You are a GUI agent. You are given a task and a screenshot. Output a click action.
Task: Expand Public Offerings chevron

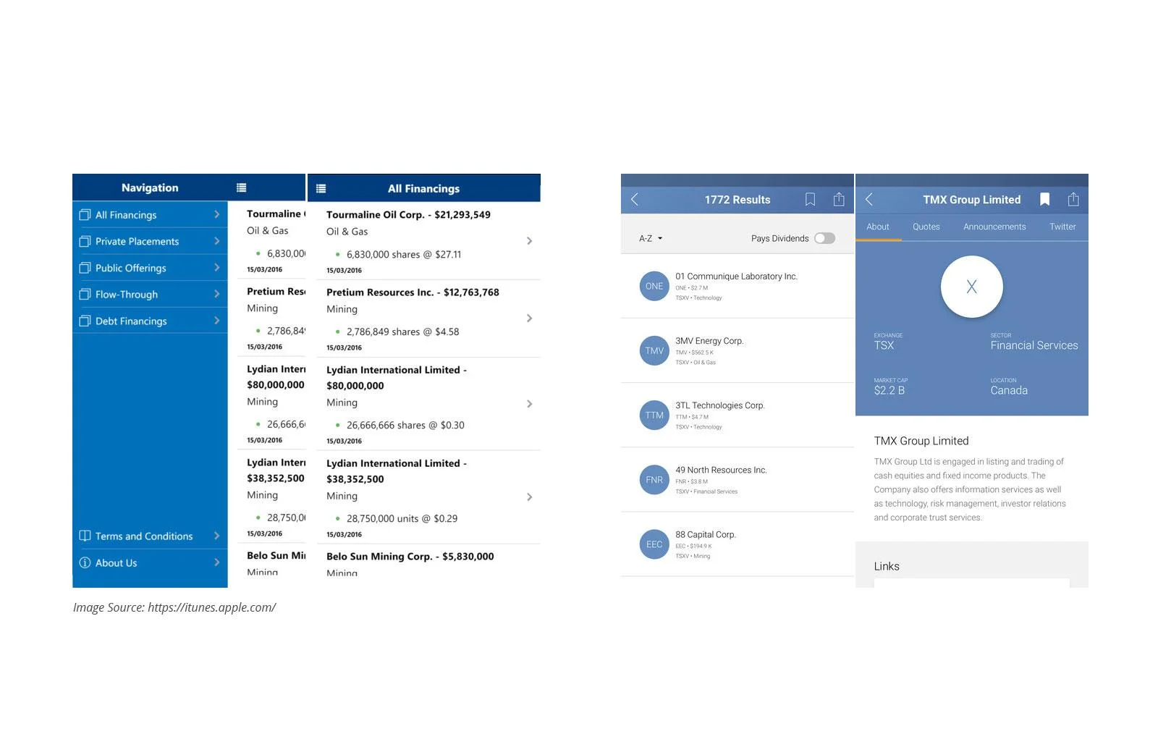216,267
